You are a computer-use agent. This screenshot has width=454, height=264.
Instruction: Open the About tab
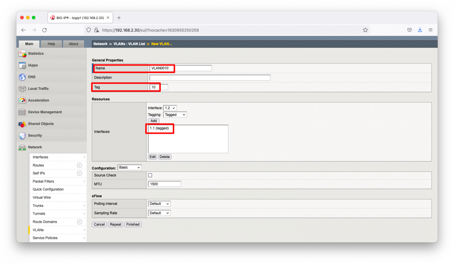point(73,44)
